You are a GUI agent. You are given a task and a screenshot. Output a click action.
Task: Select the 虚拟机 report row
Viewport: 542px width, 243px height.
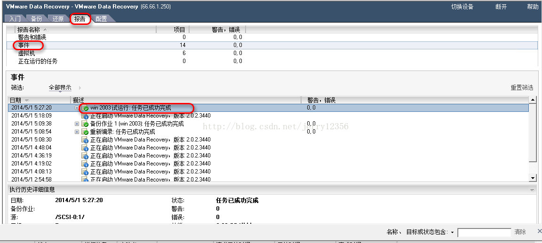(272, 53)
